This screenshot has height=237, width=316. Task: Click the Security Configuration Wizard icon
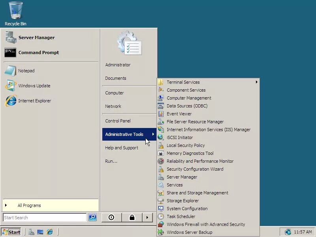point(161,169)
